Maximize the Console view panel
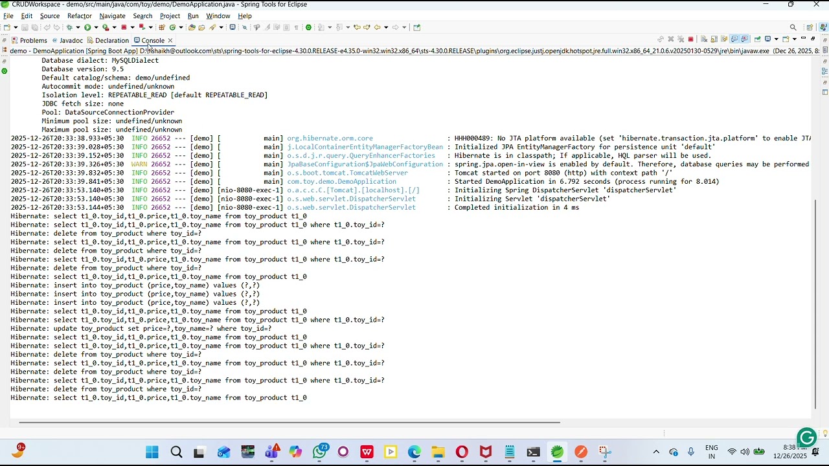This screenshot has width=829, height=466. point(813,38)
